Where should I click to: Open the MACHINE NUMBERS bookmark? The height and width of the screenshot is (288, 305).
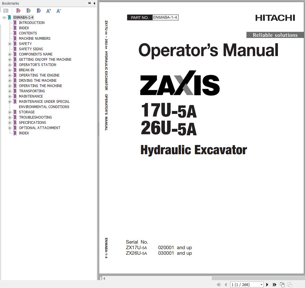click(35, 39)
